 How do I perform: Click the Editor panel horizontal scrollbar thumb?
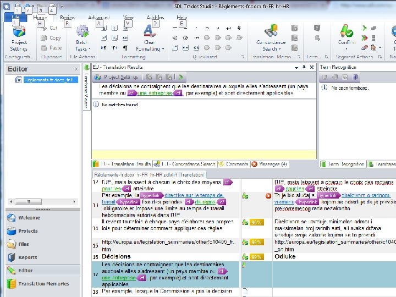[28, 202]
